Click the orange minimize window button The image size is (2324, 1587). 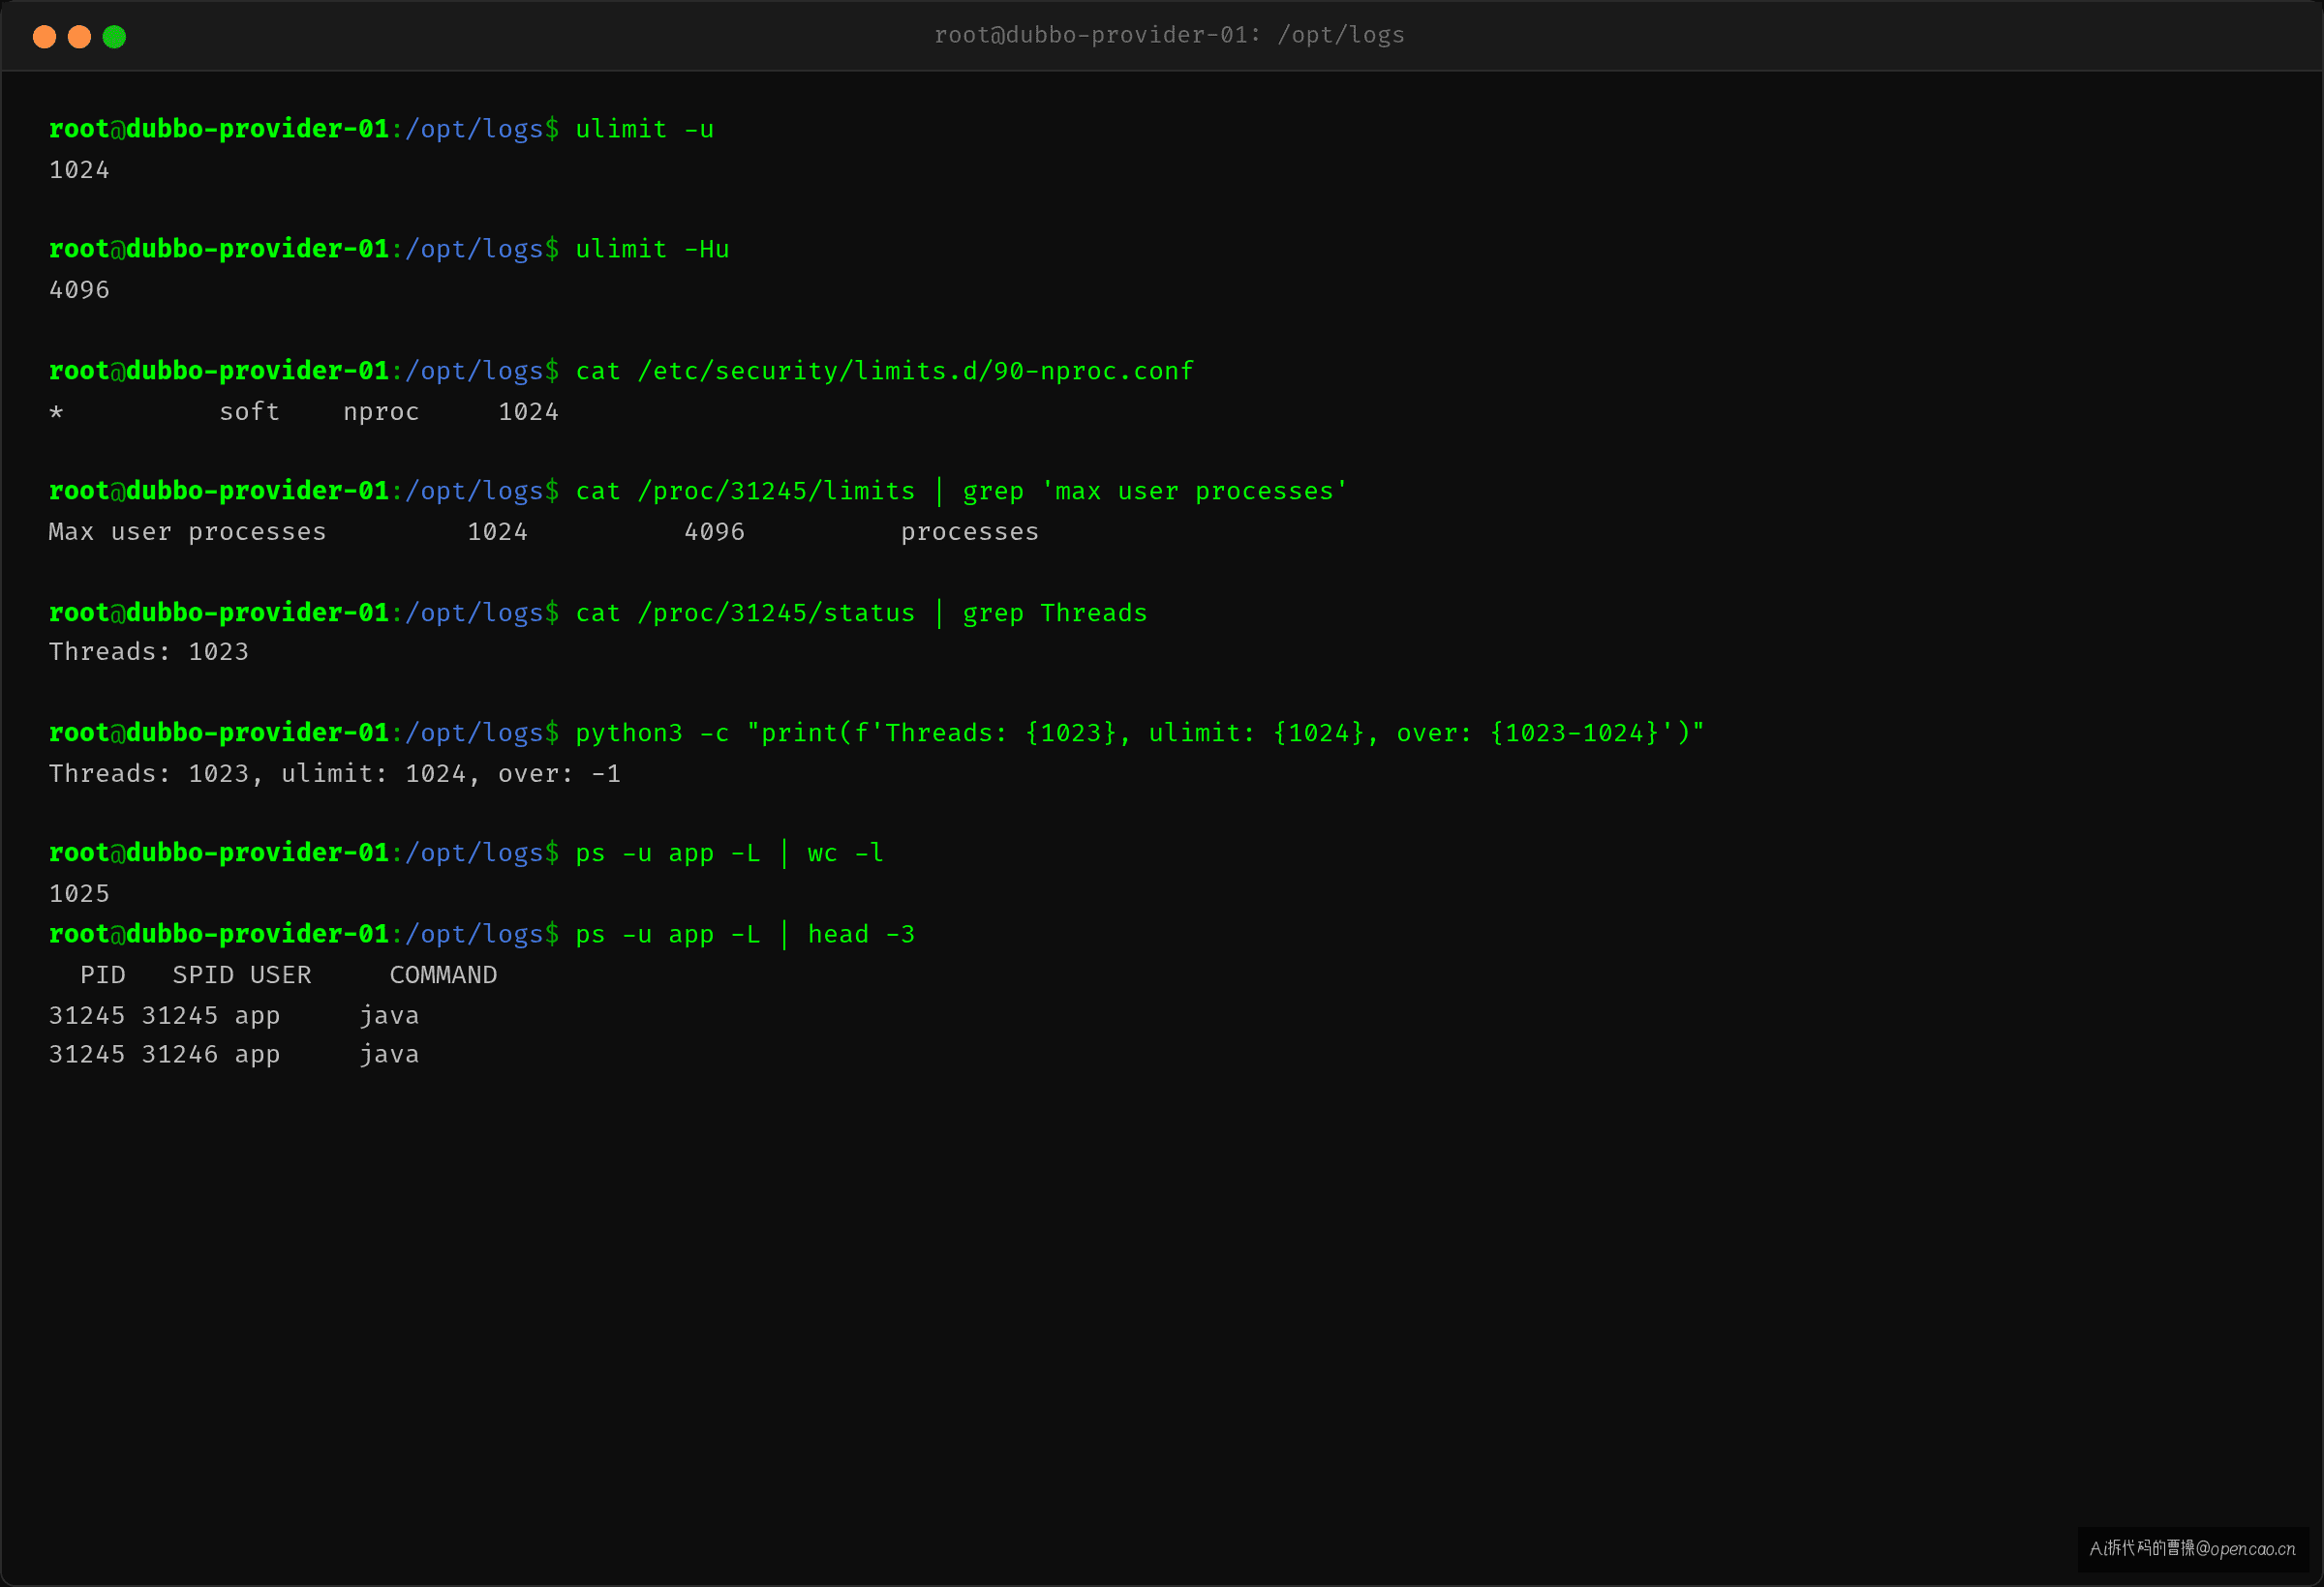tap(79, 37)
